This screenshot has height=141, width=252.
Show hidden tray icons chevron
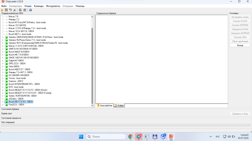[x=210, y=136]
